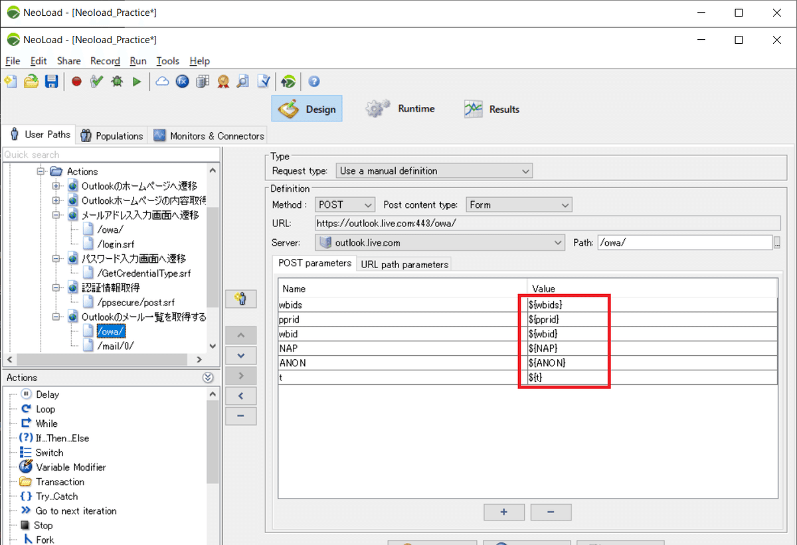Collapse the 認証情報取得 node
Viewport: 797px width, 545px height.
pos(56,288)
